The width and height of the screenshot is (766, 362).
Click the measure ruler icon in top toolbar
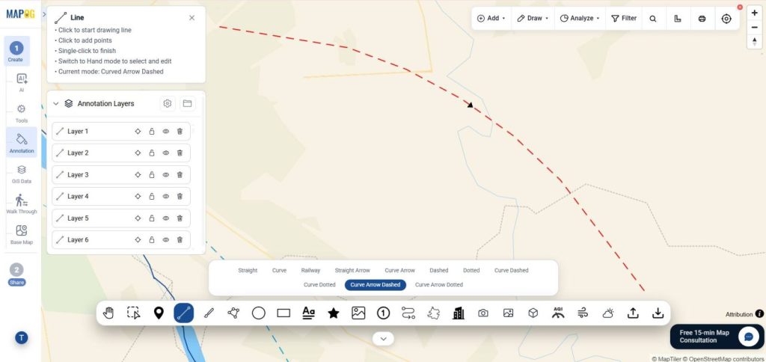(x=677, y=19)
